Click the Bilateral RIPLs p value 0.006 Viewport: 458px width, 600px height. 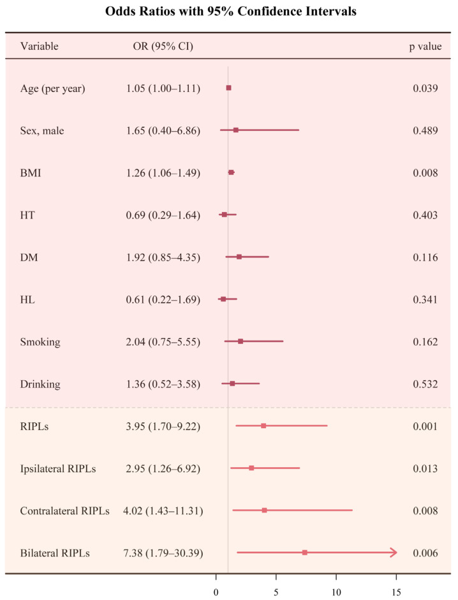pyautogui.click(x=425, y=553)
